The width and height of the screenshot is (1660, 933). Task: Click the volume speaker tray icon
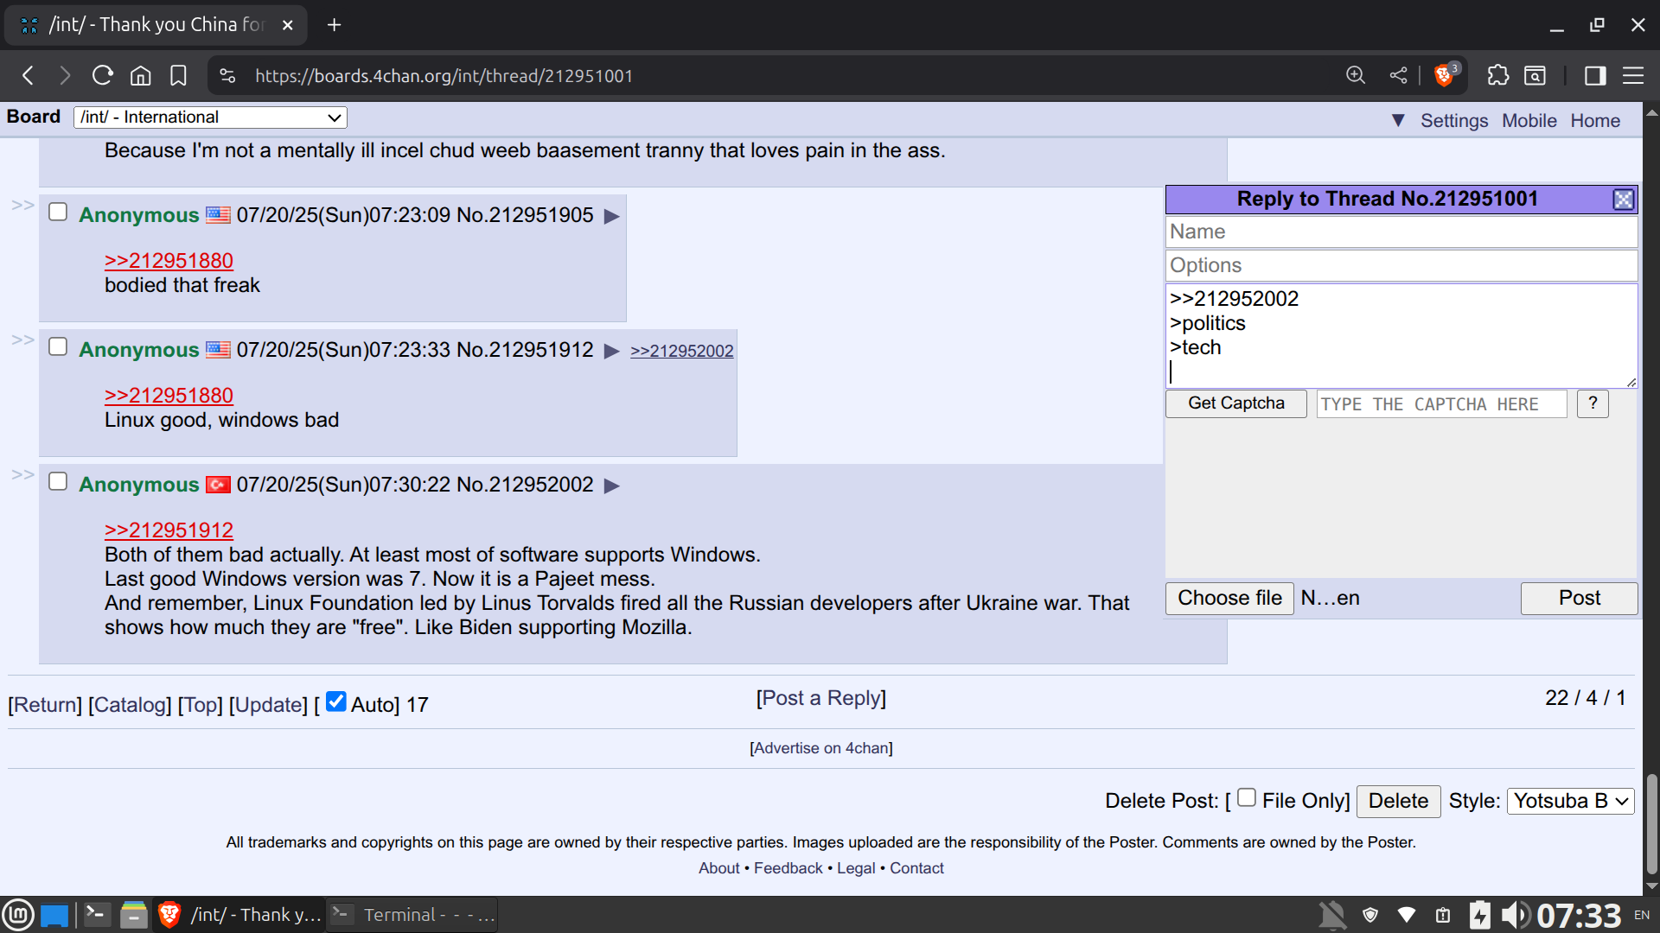(x=1514, y=915)
